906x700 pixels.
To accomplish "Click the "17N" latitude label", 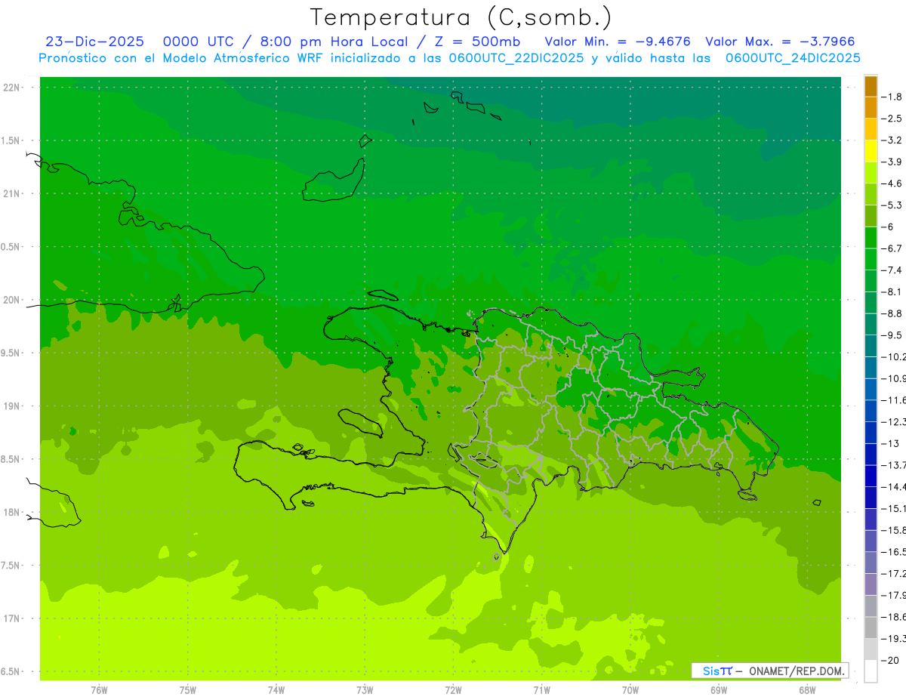I will pos(13,618).
